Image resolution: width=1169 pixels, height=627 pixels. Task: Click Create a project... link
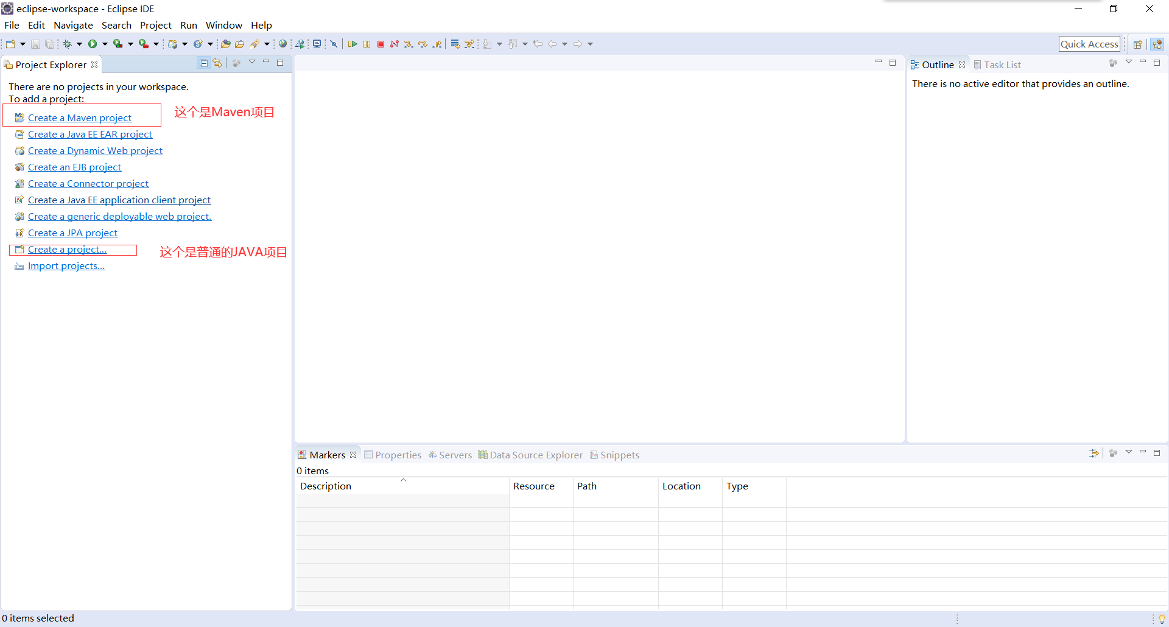[x=67, y=249]
